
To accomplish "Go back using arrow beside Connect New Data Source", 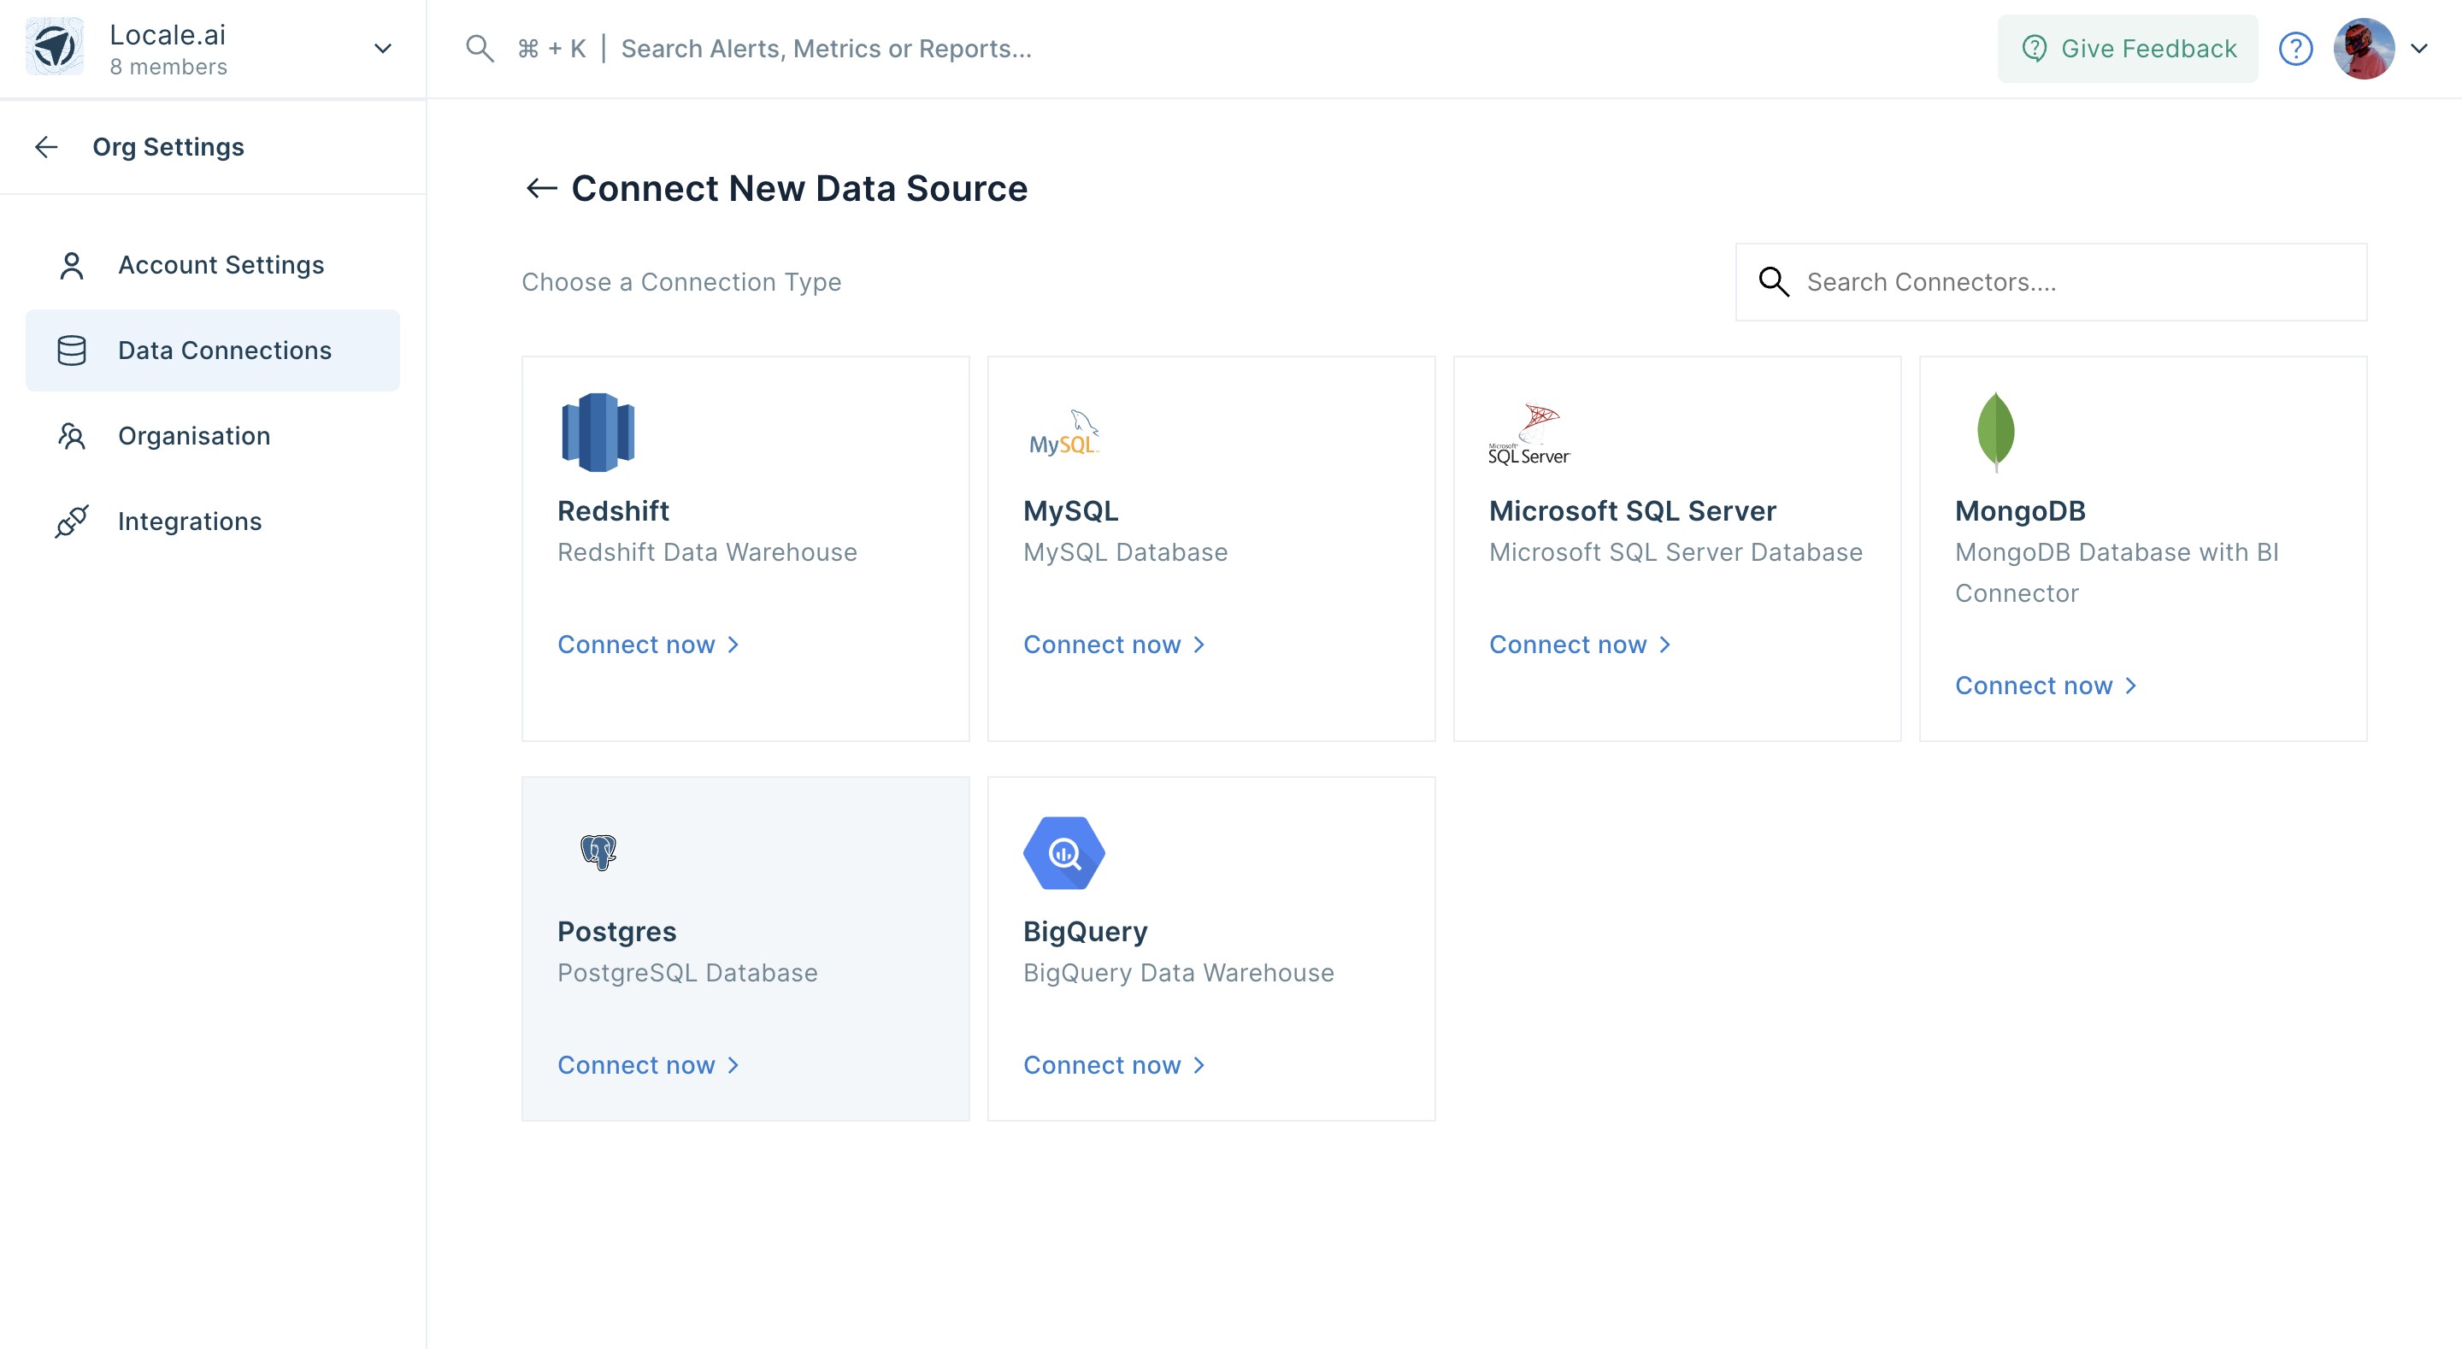I will click(x=541, y=188).
